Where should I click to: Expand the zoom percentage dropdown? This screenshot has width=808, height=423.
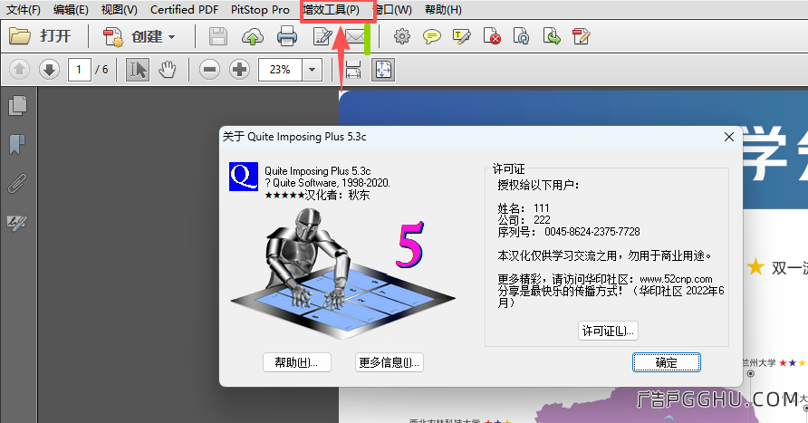point(313,70)
